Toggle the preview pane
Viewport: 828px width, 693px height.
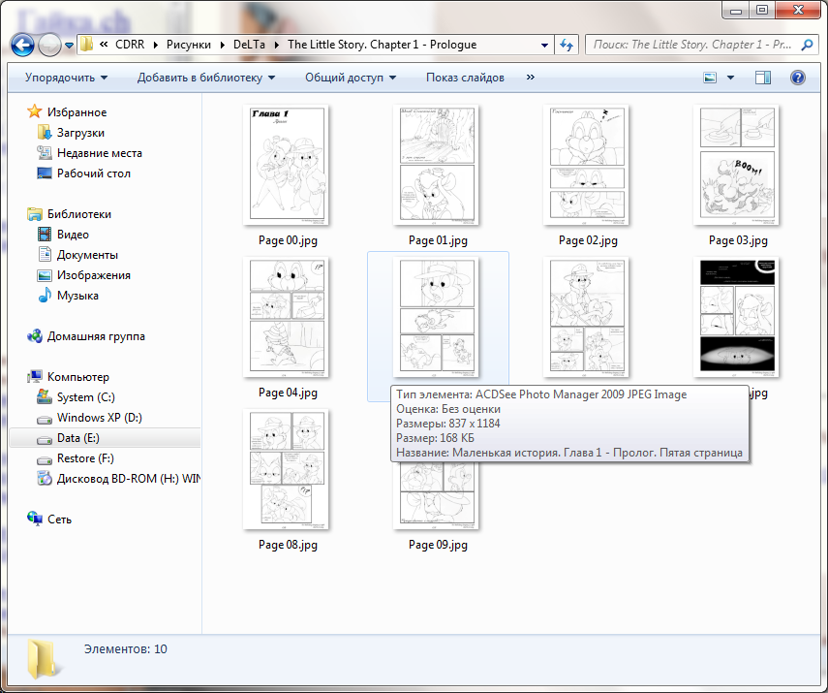pyautogui.click(x=762, y=78)
